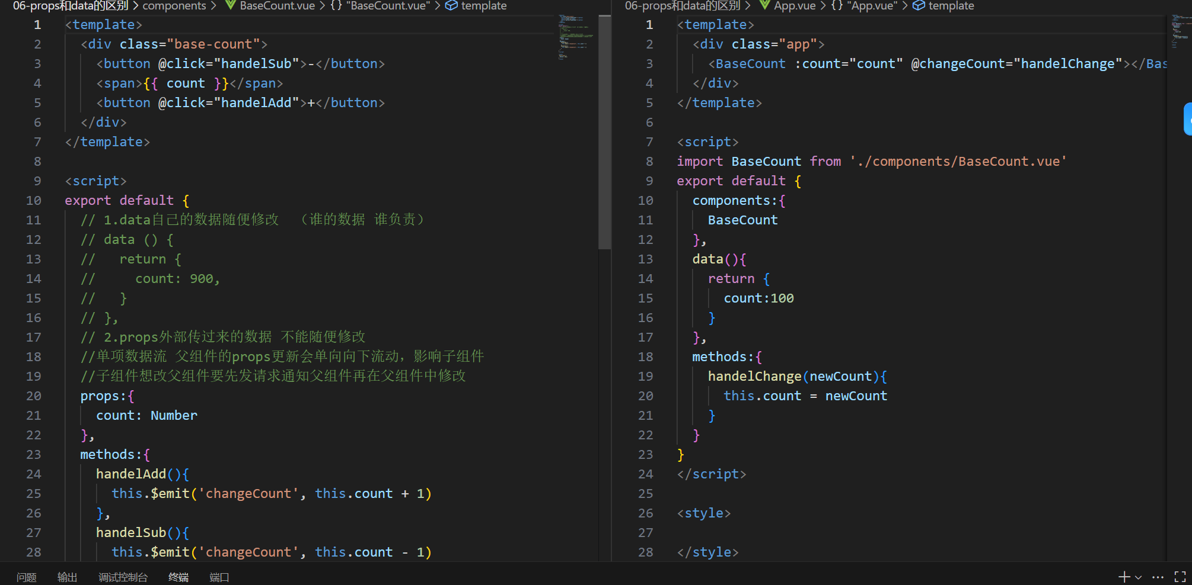Click 'components:{' in App.vue
1192x585 pixels.
739,201
